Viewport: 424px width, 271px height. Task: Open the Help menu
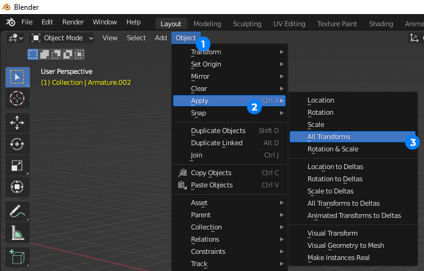pos(134,22)
